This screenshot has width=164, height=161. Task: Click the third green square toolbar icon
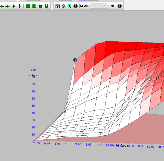(40, 6)
